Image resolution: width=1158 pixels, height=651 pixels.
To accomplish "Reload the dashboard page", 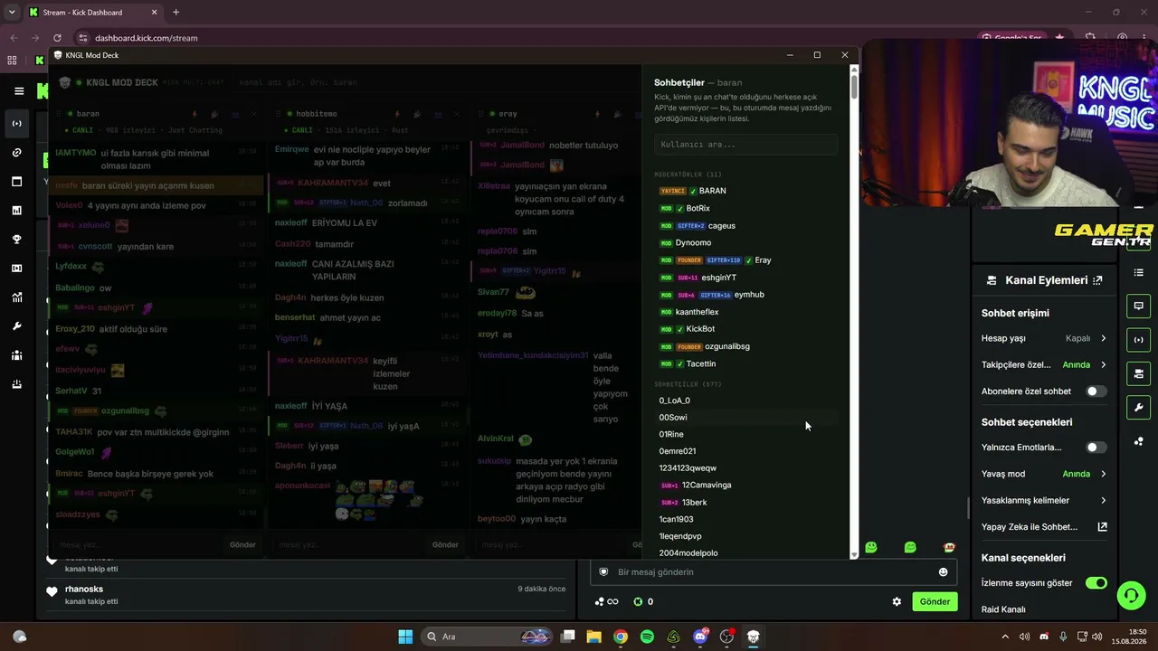I will point(57,38).
